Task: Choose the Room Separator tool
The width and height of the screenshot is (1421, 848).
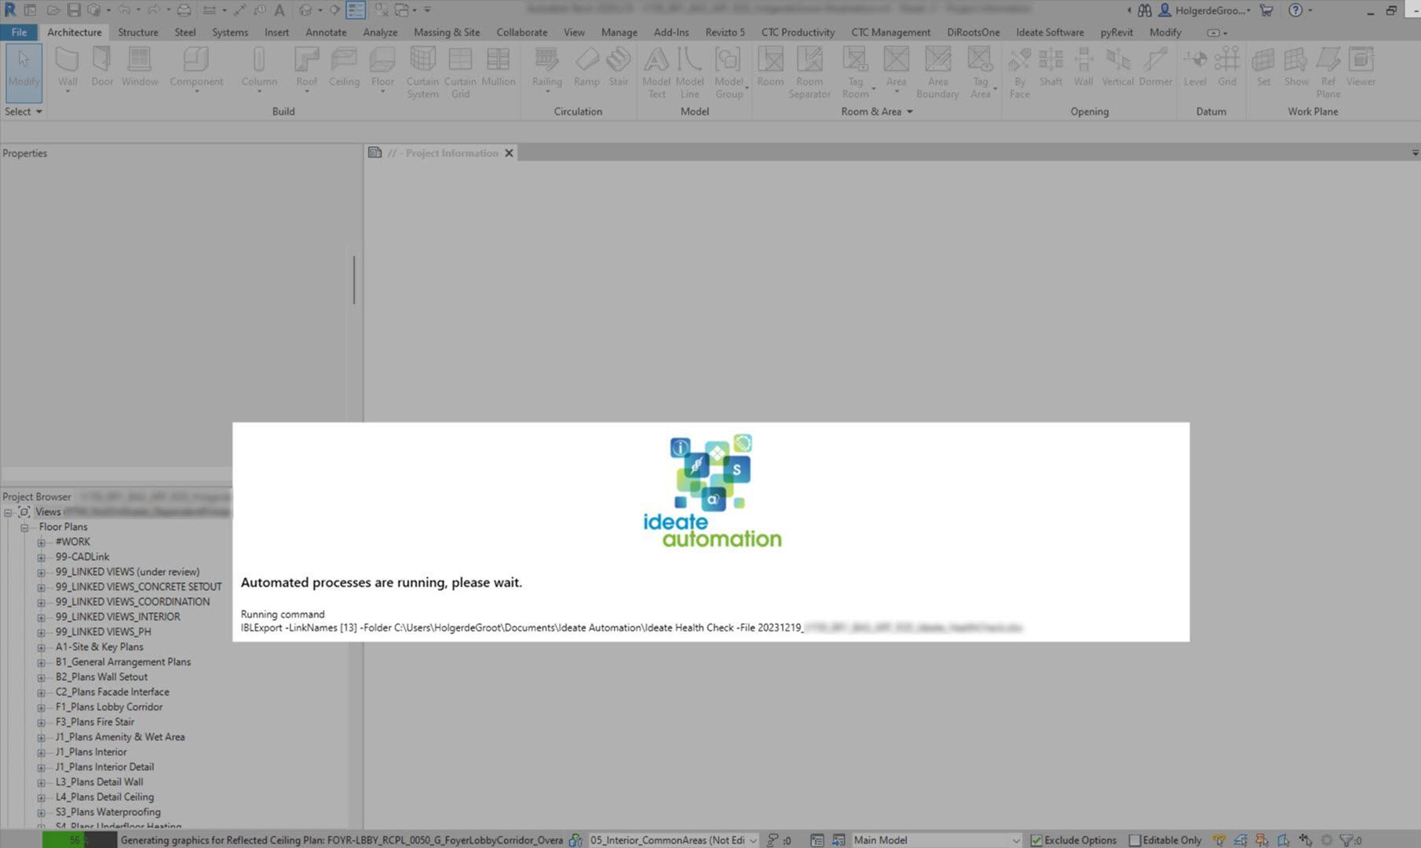Action: 809,72
